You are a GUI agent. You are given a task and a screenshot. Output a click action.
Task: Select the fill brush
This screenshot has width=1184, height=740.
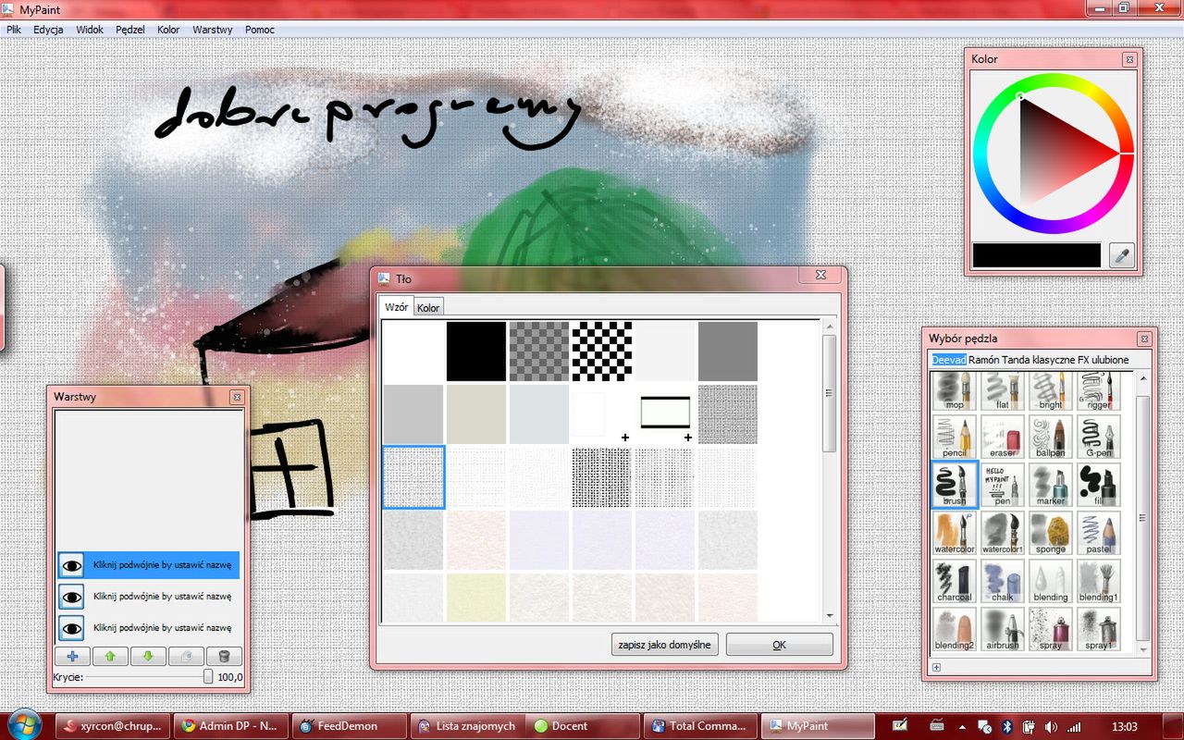[1098, 484]
